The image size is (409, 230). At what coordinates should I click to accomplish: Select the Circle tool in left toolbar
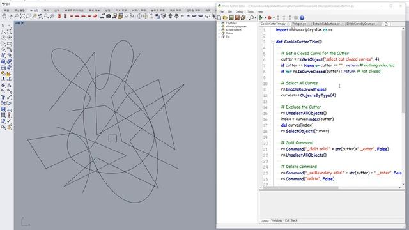tap(3, 38)
